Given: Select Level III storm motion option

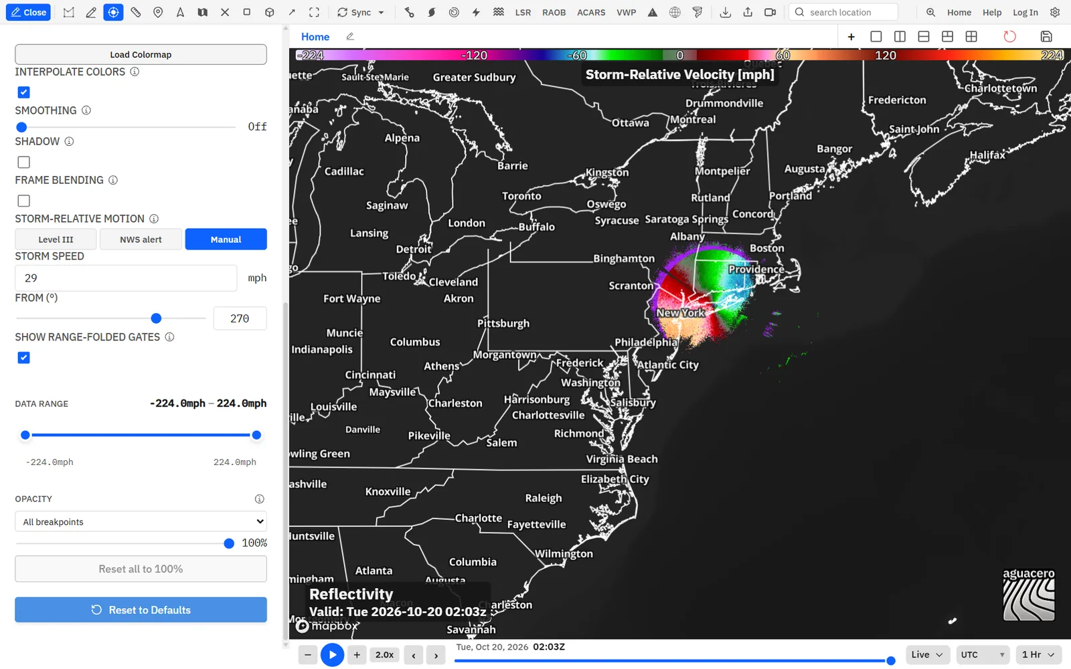Looking at the screenshot, I should 56,239.
